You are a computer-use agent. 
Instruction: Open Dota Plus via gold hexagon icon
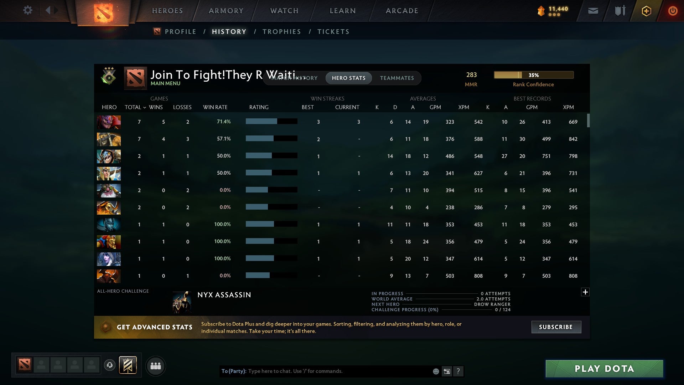646,11
